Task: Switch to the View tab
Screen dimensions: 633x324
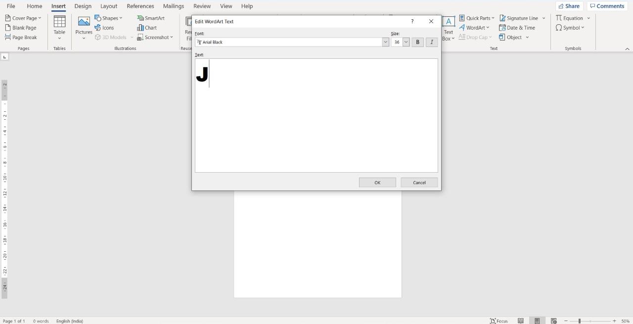Action: click(x=226, y=6)
